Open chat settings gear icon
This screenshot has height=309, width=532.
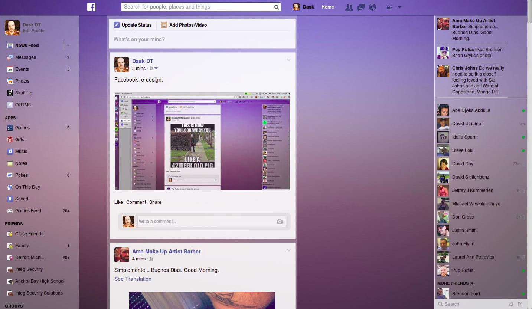(x=511, y=304)
